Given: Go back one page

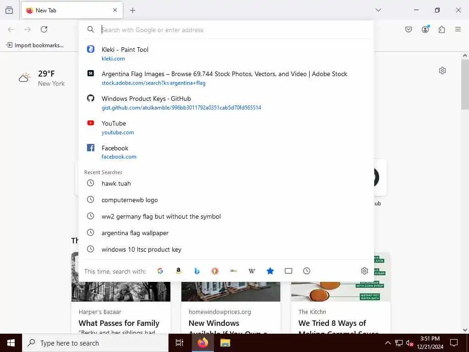Looking at the screenshot, I should 11,29.
